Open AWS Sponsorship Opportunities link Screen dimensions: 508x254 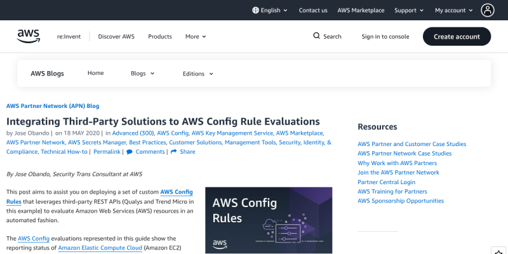pos(401,201)
